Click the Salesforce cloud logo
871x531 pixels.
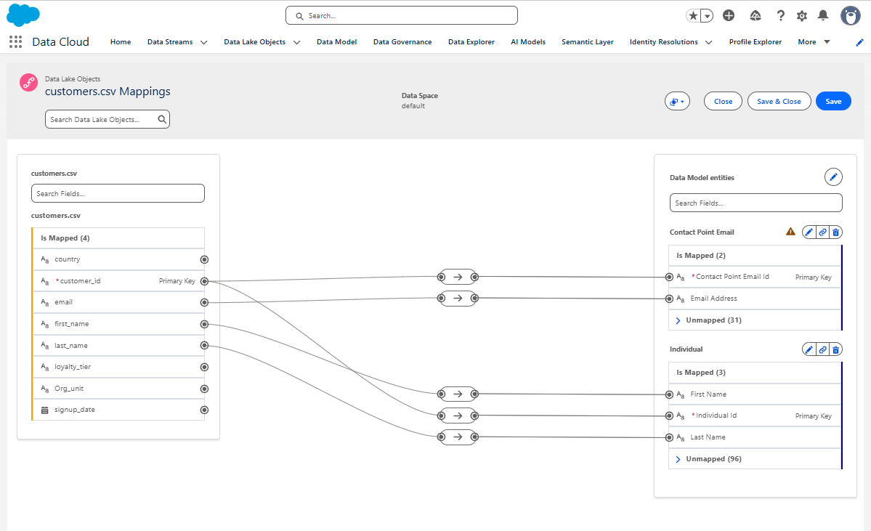(x=23, y=15)
